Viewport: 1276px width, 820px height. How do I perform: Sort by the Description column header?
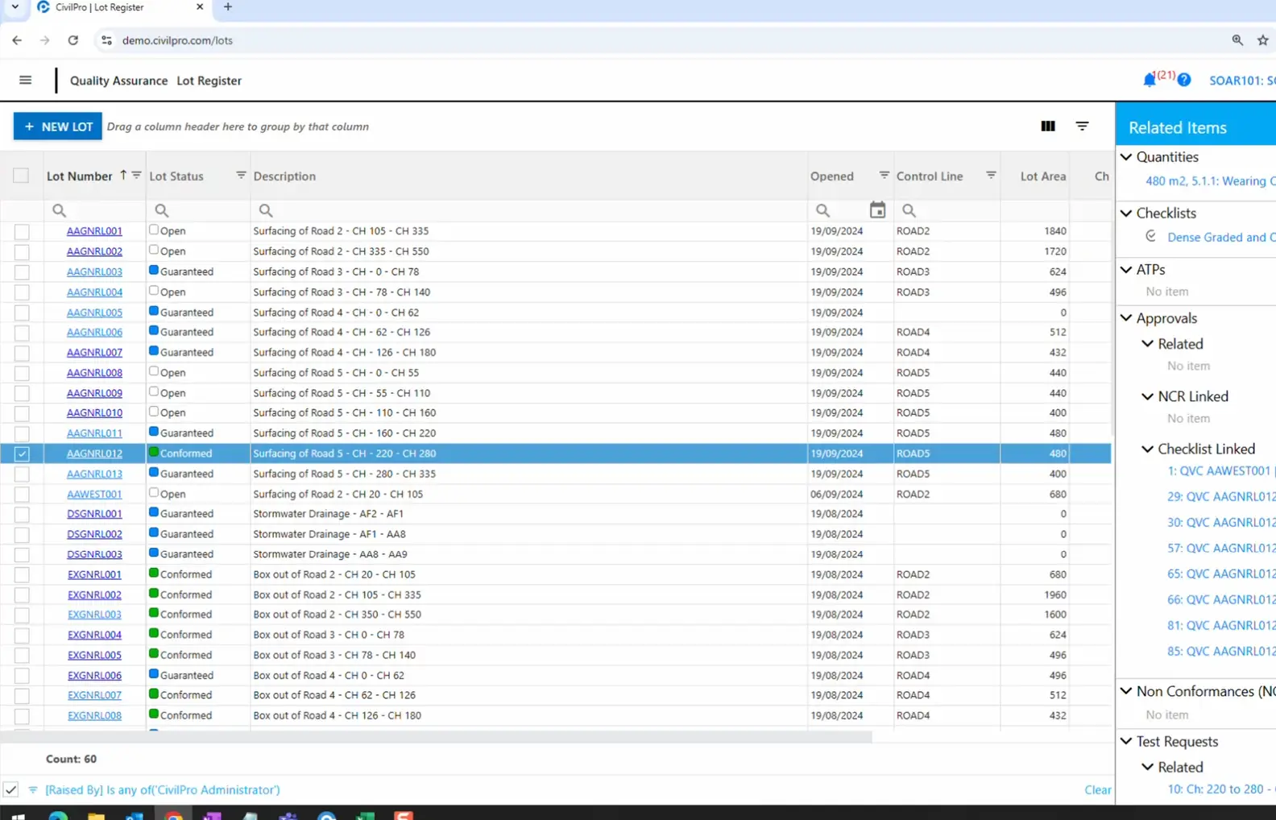284,176
